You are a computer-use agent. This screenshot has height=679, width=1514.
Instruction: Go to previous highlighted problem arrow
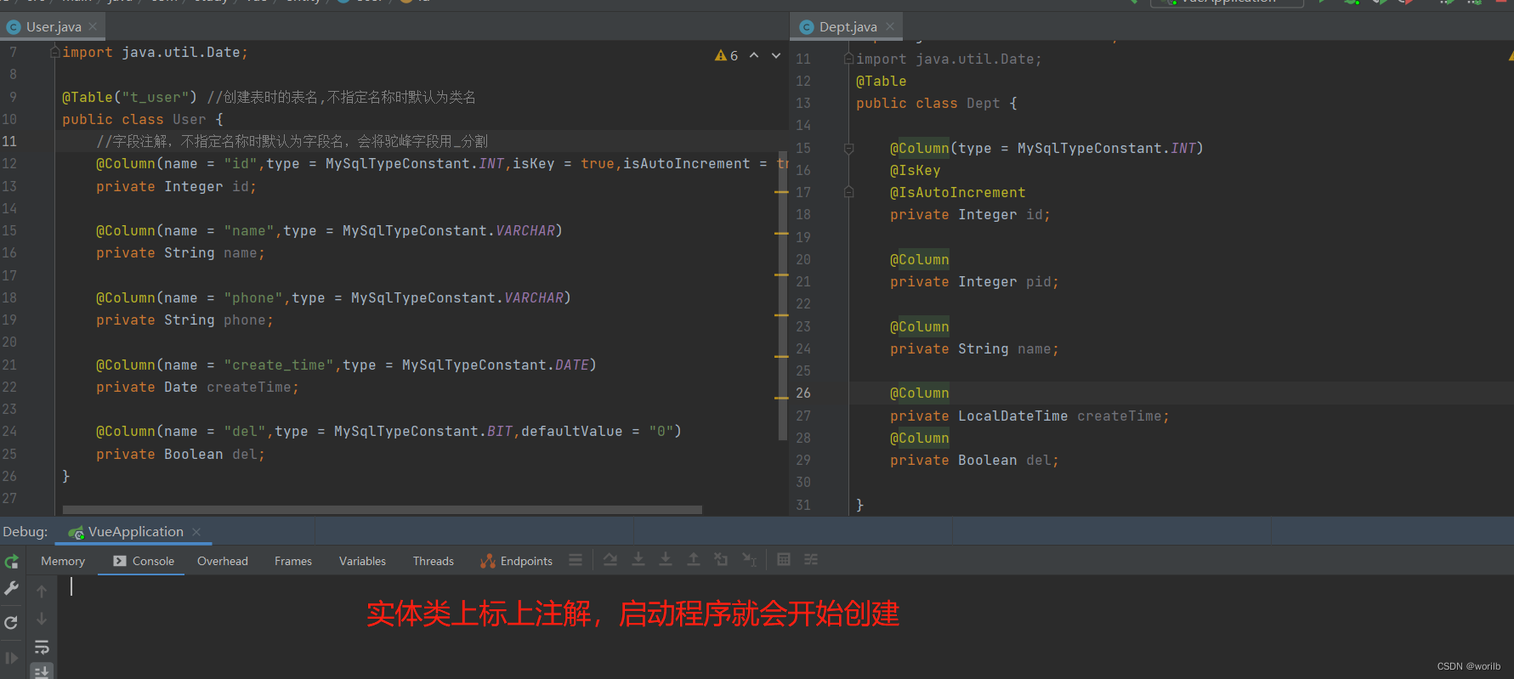(754, 55)
